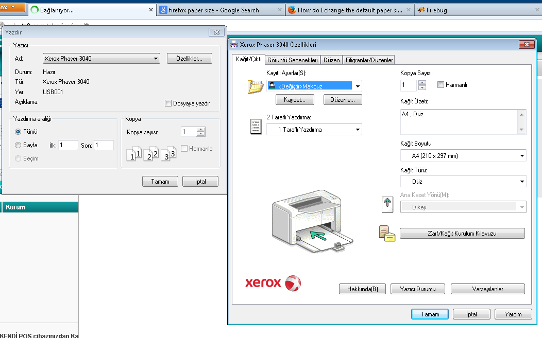Click the Yardım button

coord(513,314)
